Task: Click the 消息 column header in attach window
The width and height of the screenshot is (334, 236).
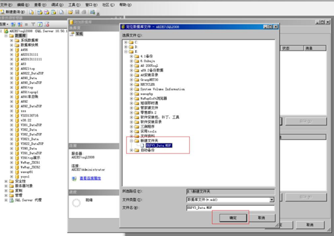Action: (x=315, y=48)
